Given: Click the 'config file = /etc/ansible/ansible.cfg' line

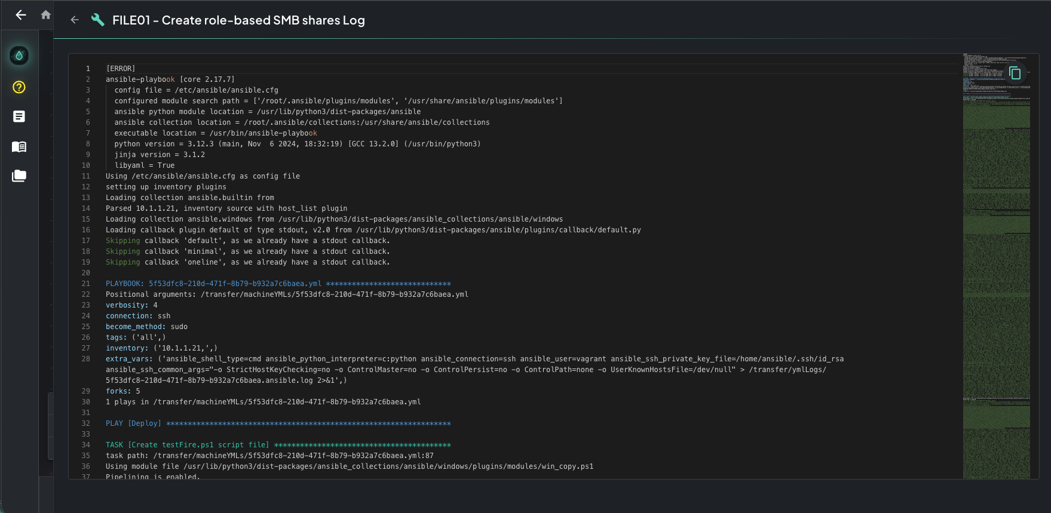Looking at the screenshot, I should pyautogui.click(x=197, y=90).
